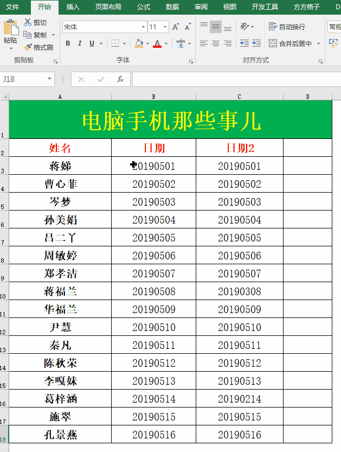Switch to the 开发工具 tab

265,7
